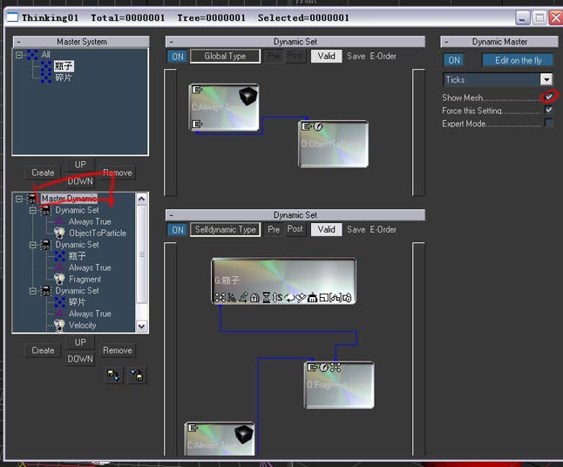
Task: Collapse the Master System rollout header
Action: (81, 42)
